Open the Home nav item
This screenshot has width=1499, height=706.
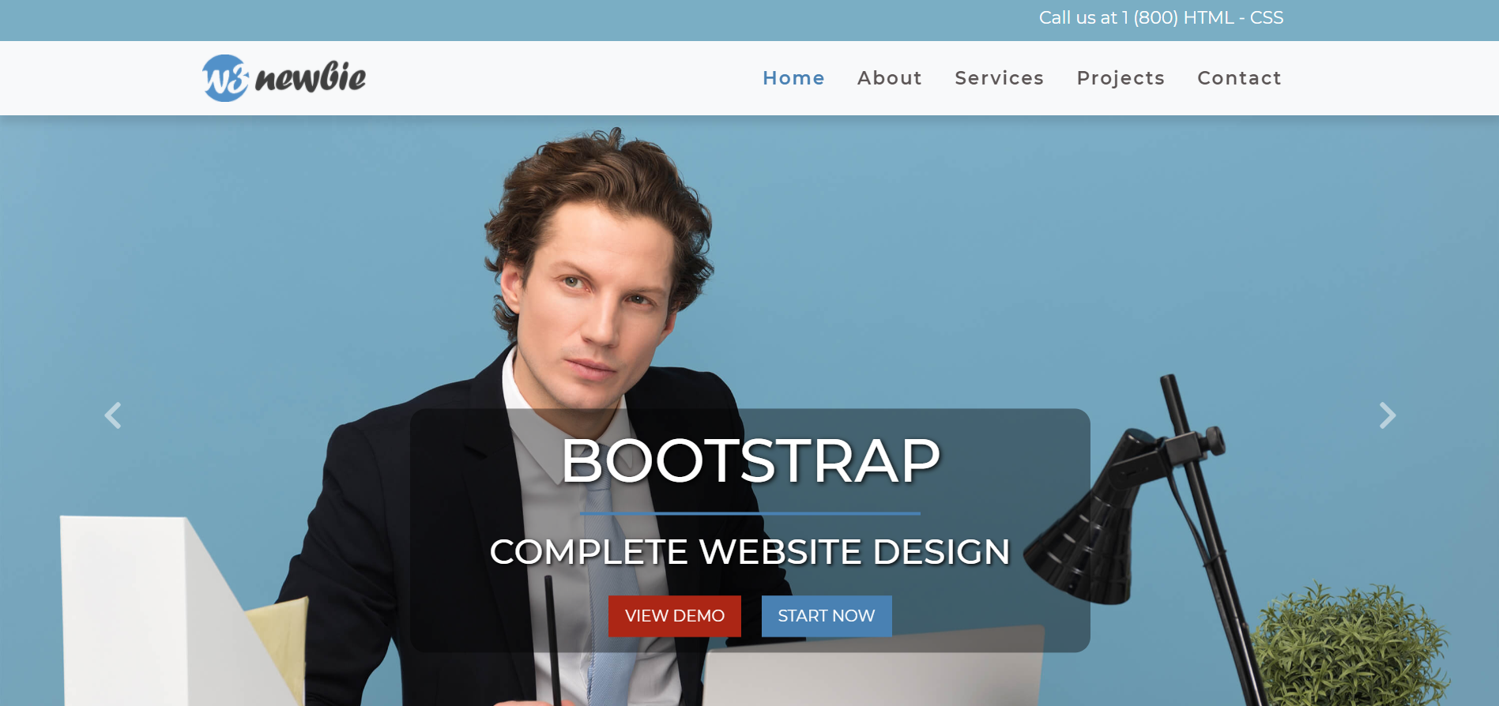click(793, 78)
